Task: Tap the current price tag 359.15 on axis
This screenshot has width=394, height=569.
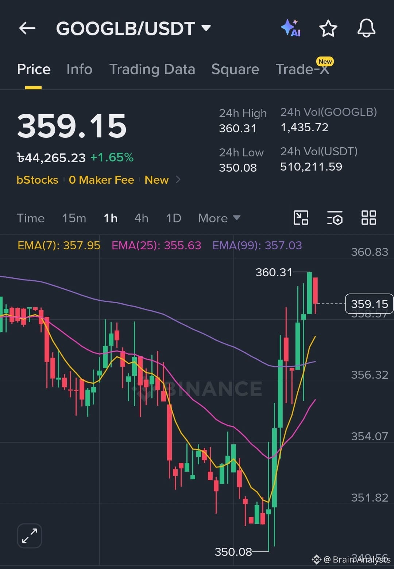Action: click(x=369, y=304)
